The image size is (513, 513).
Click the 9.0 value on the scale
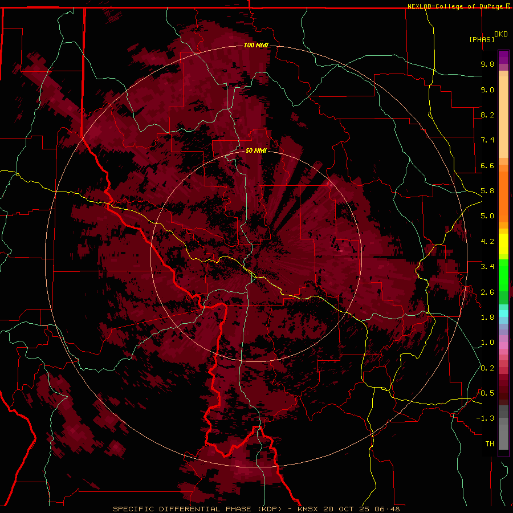click(x=487, y=89)
